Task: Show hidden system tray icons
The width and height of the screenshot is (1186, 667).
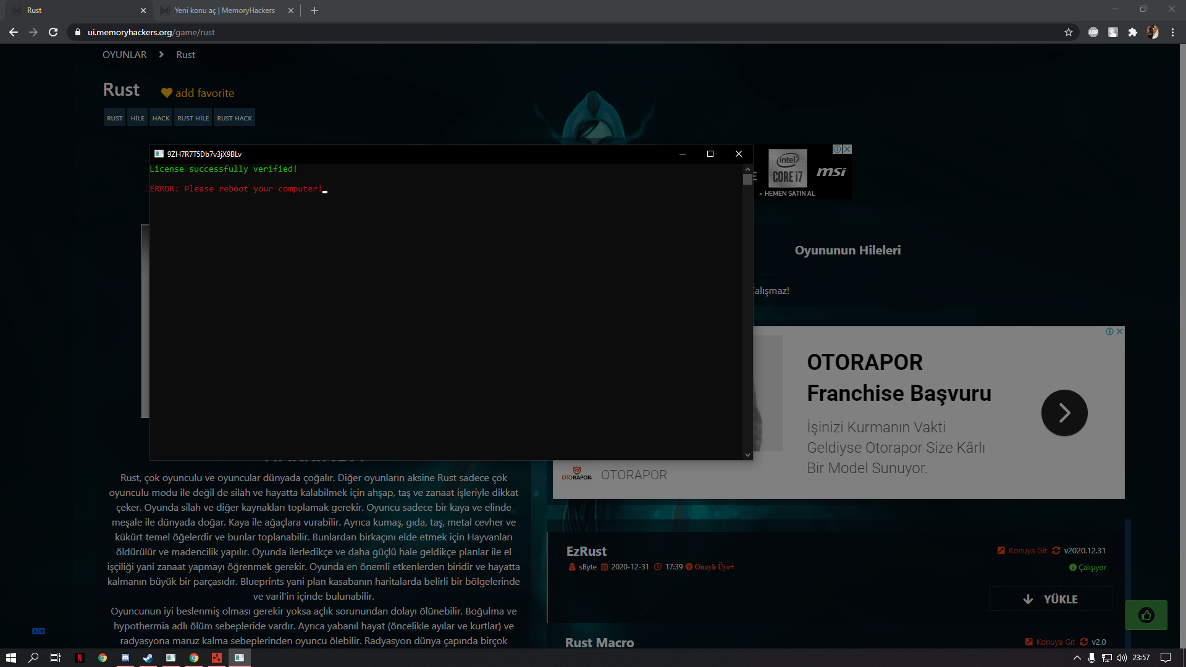Action: coord(1077,658)
